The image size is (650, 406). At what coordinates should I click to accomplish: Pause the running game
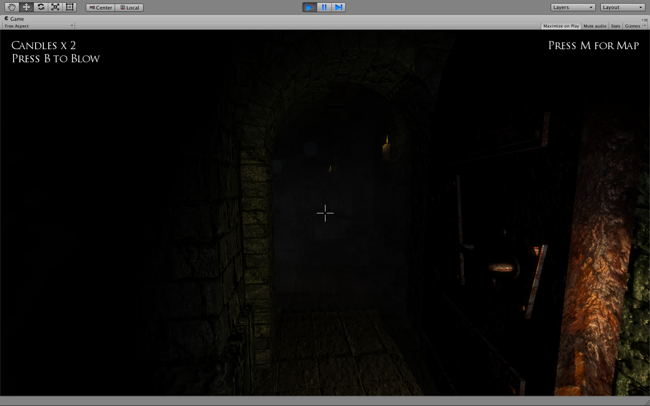click(324, 7)
